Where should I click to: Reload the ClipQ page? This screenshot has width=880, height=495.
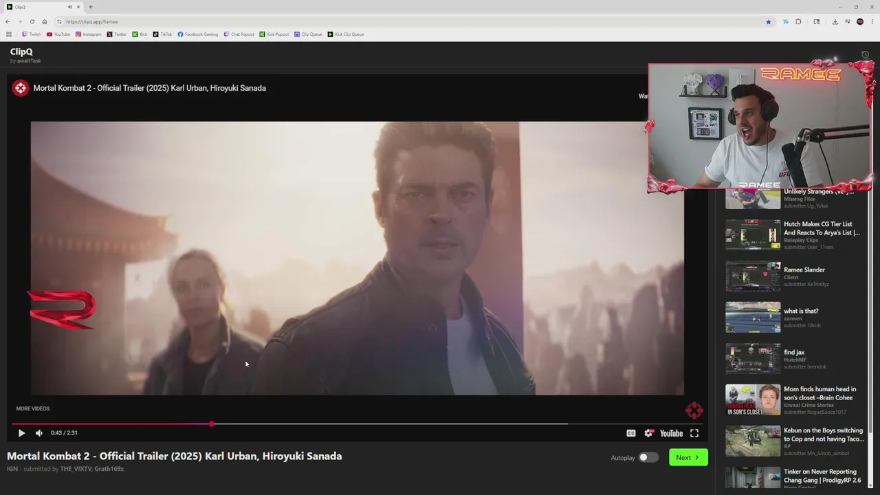[32, 22]
